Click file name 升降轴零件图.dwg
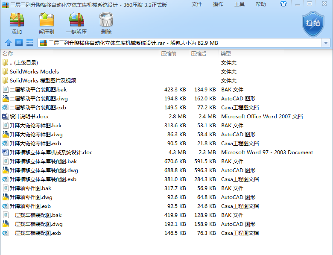 [31, 197]
